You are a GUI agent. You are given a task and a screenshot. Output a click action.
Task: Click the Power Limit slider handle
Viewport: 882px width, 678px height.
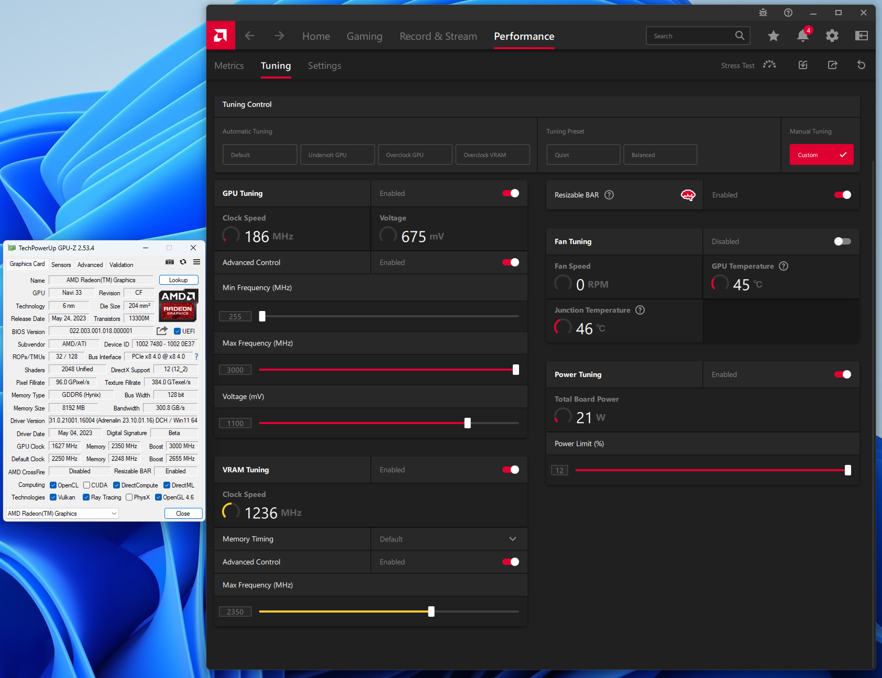[848, 470]
